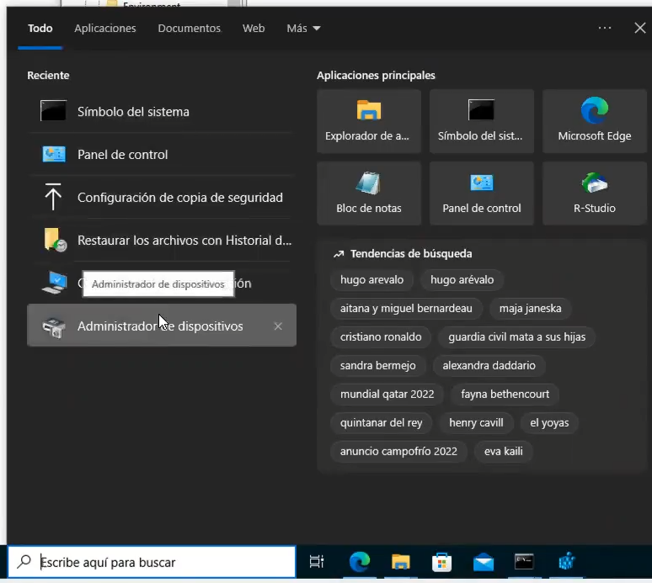Search trend el yoyas
The width and height of the screenshot is (652, 583).
549,422
